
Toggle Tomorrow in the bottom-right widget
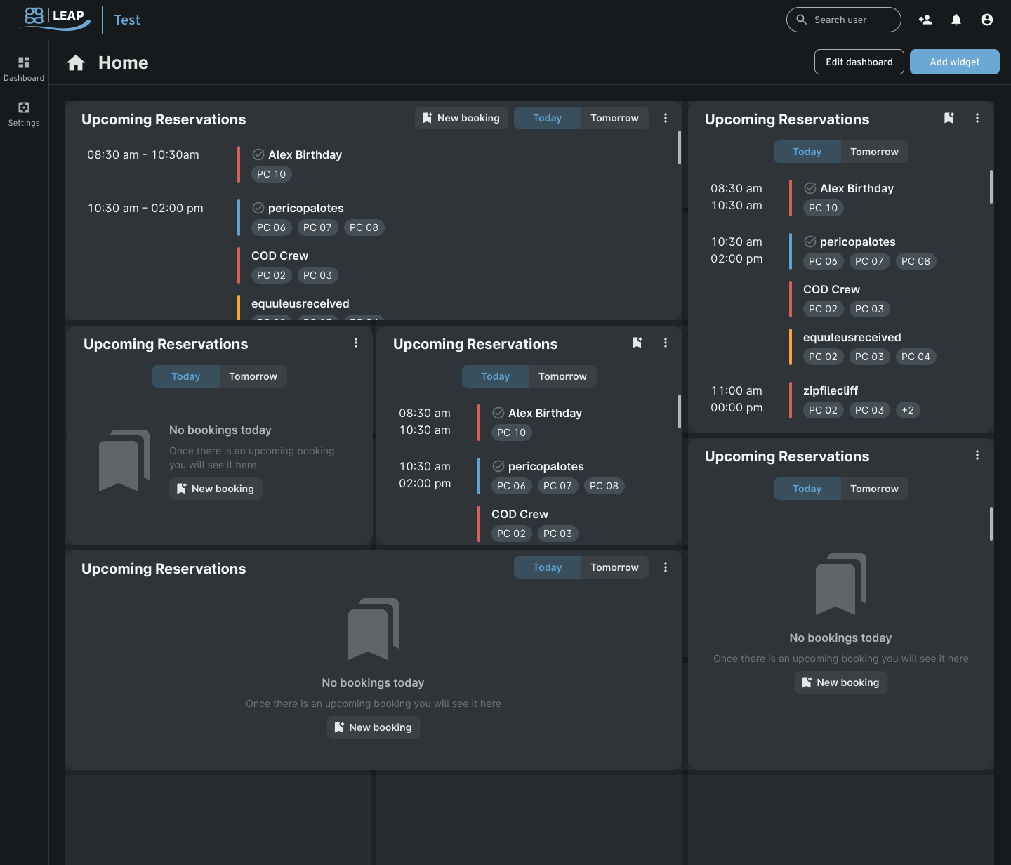[874, 489]
